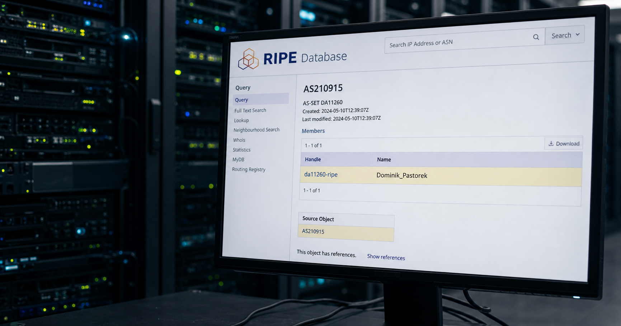Screen dimensions: 621x326
Task: Click the magnifier icon in search field
Action: tap(536, 37)
